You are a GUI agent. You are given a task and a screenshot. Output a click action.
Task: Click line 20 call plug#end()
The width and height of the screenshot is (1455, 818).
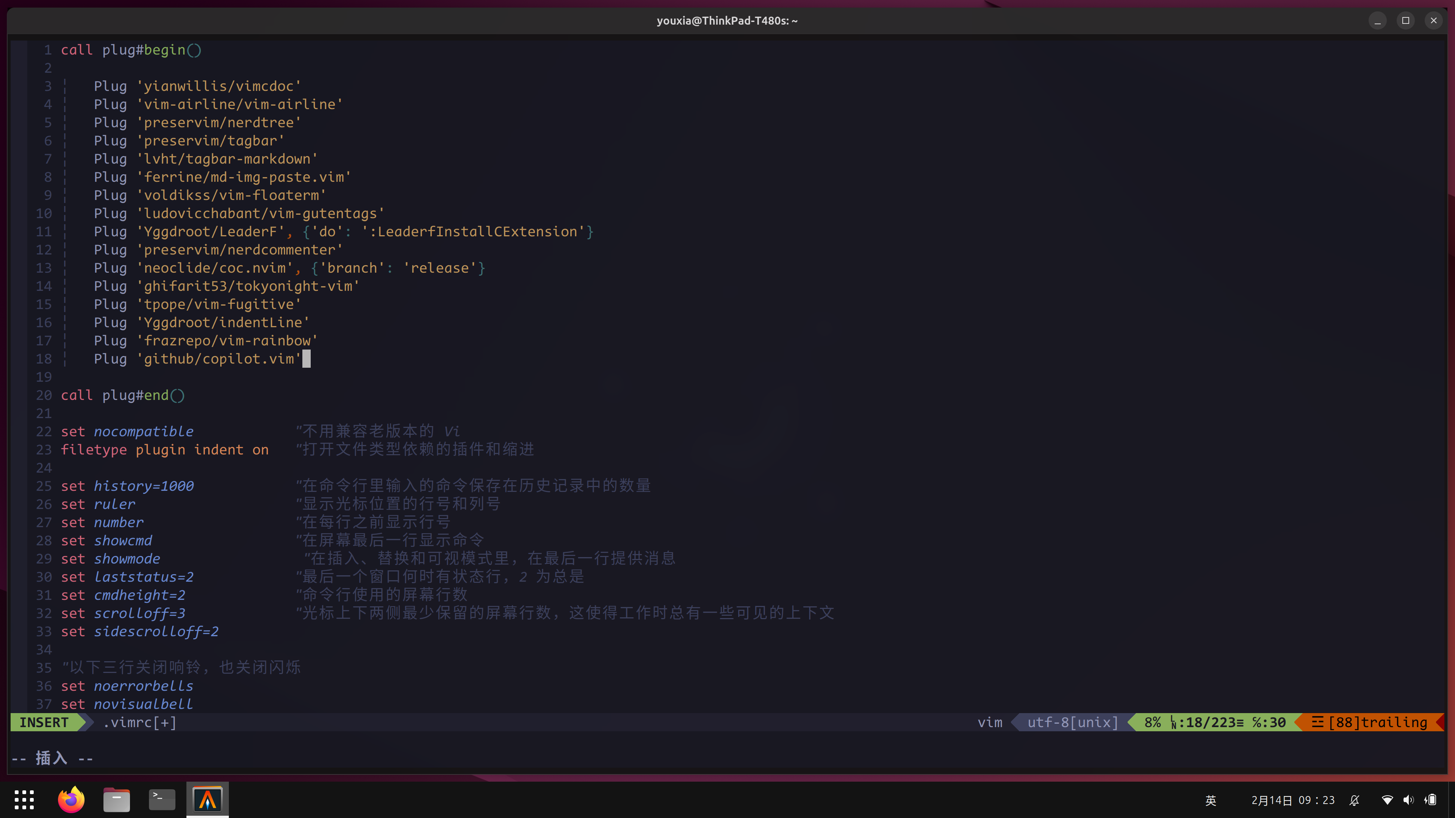(122, 395)
